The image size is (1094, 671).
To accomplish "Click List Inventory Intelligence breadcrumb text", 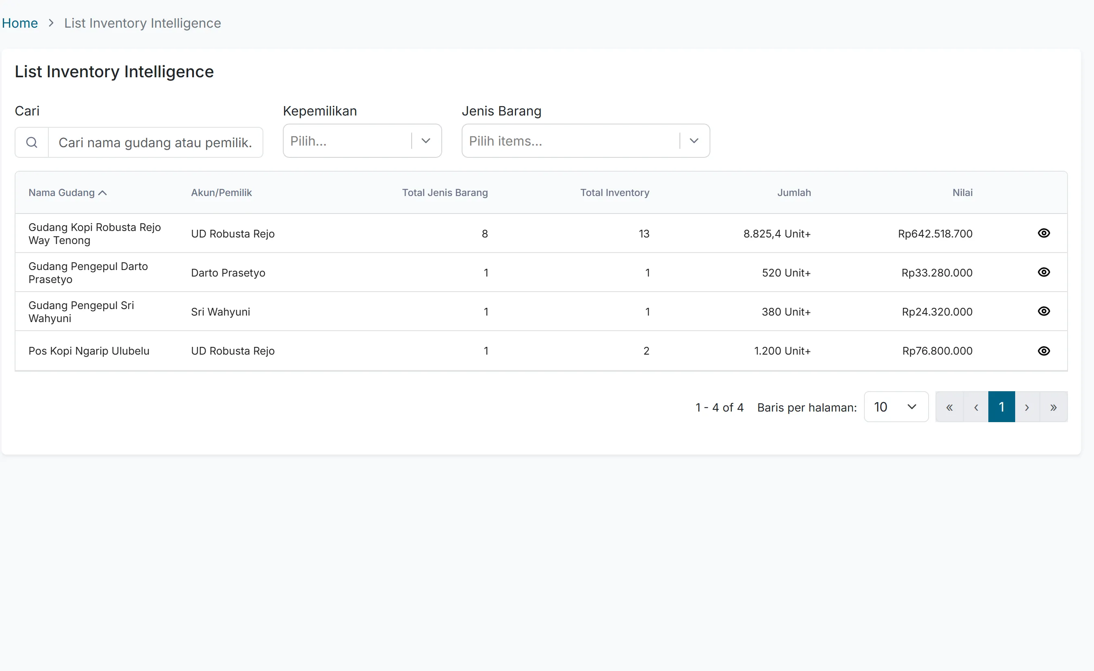I will pyautogui.click(x=143, y=23).
